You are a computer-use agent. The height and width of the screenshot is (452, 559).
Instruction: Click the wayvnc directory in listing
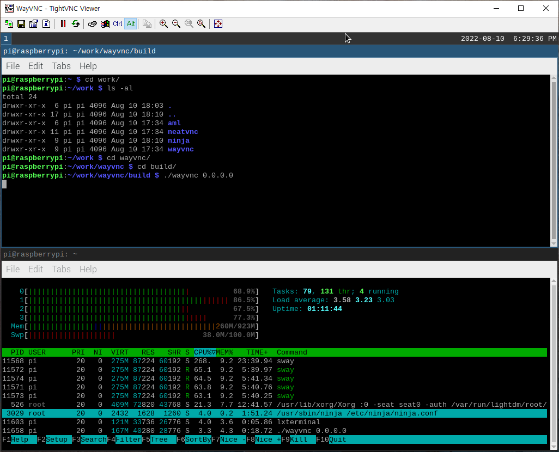click(x=181, y=149)
